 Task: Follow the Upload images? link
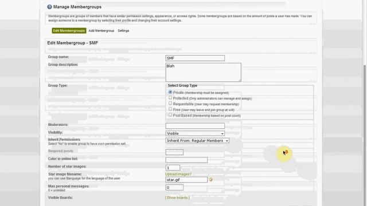coord(178,174)
